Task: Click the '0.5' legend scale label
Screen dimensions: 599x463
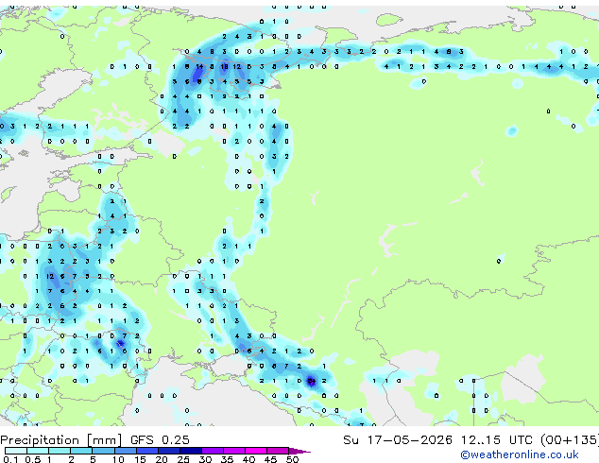Action: click(x=32, y=459)
